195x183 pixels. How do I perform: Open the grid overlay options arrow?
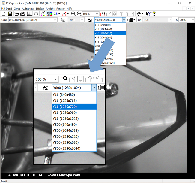pos(134,20)
